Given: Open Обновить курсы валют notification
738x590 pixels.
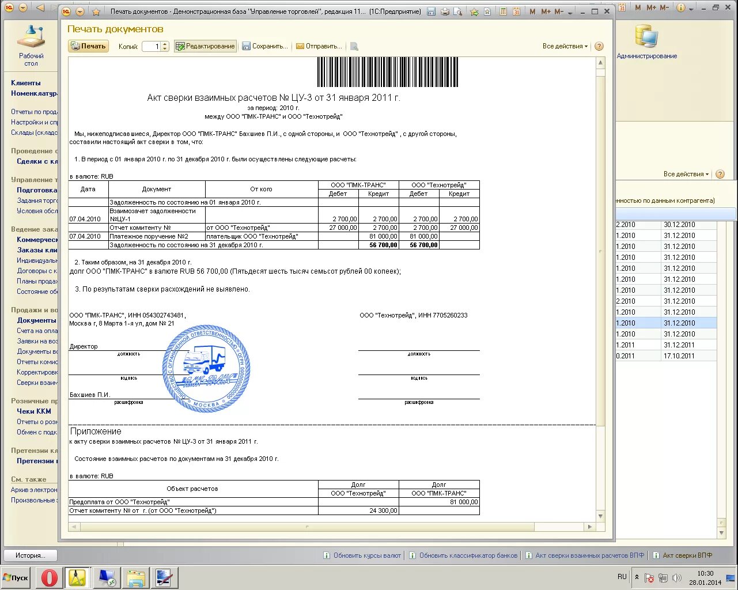Looking at the screenshot, I should coord(367,555).
